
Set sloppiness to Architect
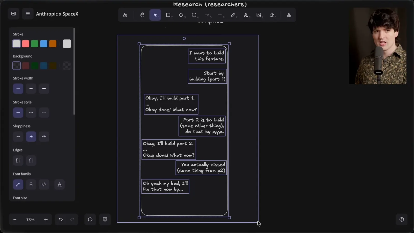[x=18, y=137]
